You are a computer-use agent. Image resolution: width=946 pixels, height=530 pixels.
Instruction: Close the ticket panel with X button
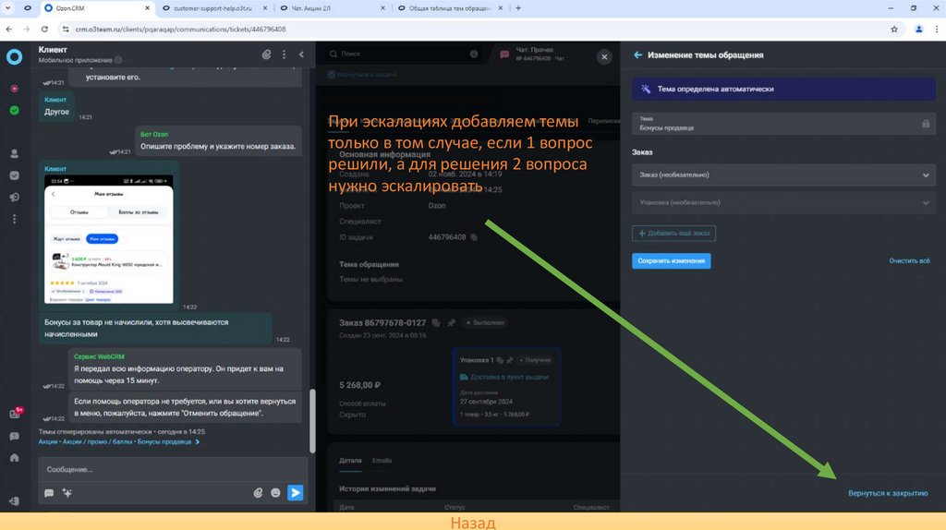(604, 56)
